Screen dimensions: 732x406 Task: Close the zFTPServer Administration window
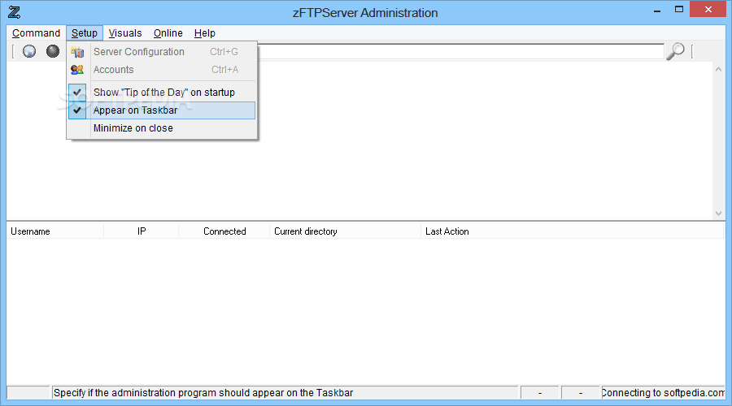708,10
